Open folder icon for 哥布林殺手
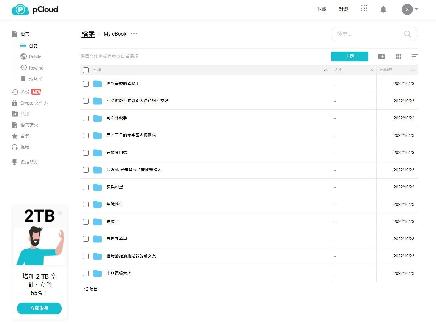The height and width of the screenshot is (325, 436). [x=98, y=118]
